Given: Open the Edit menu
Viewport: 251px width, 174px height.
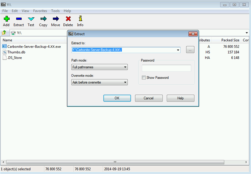Looking at the screenshot, I should pos(15,11).
